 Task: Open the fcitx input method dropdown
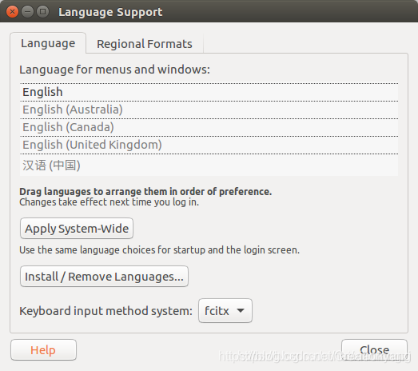click(x=225, y=311)
